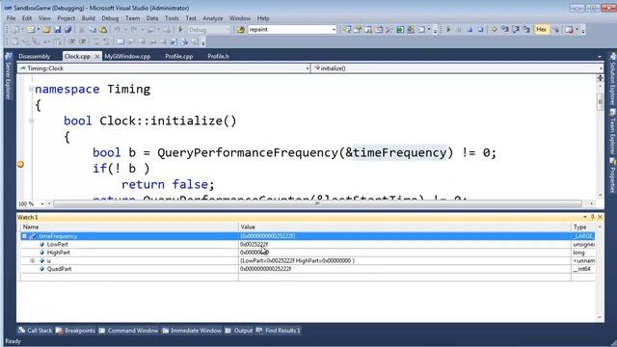Click the editor vertical scrollbar thumb

(600, 101)
